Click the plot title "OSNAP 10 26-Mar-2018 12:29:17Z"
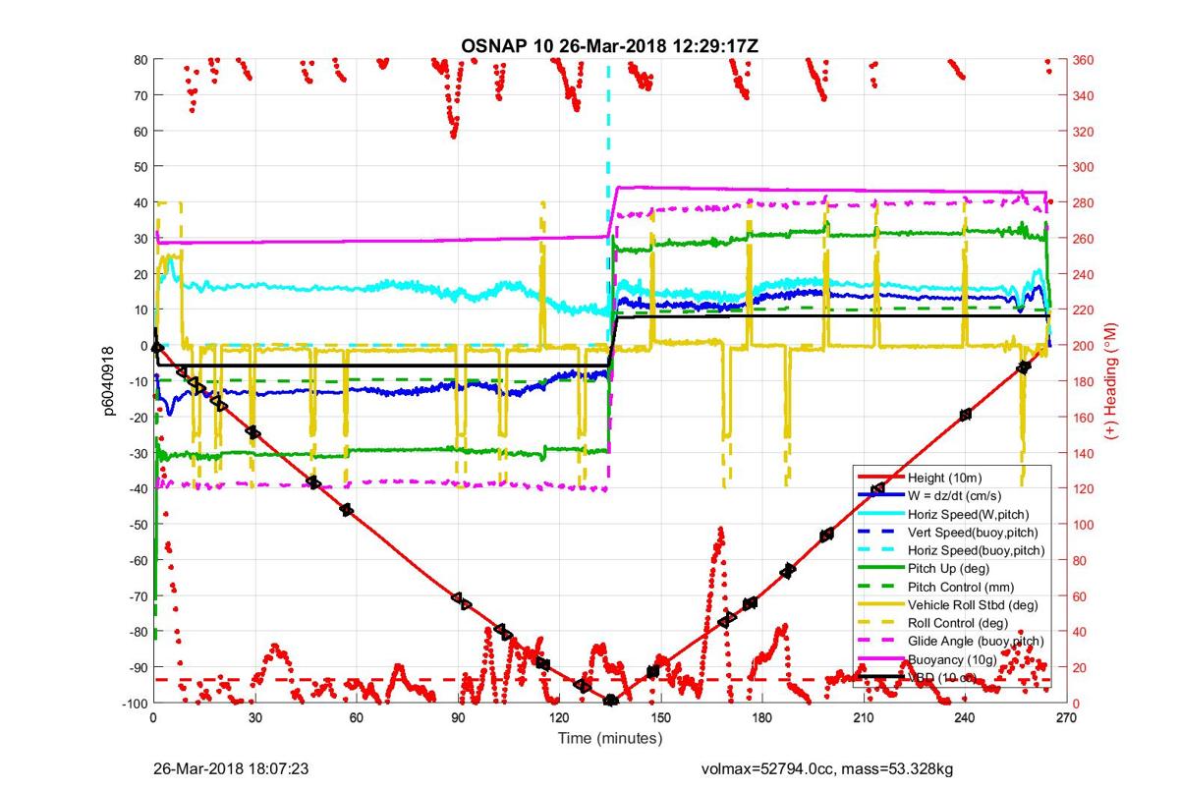Image resolution: width=1179 pixels, height=790 pixels. [x=609, y=45]
